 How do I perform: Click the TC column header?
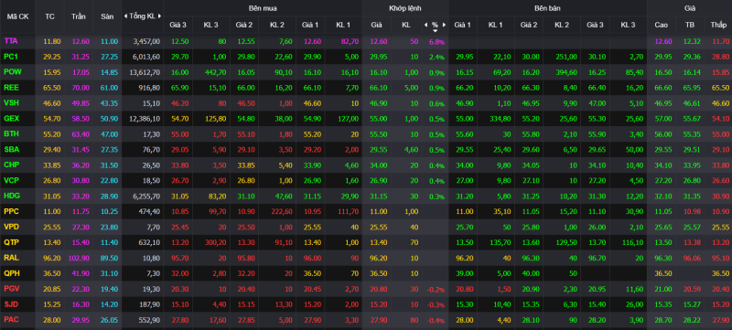49,16
